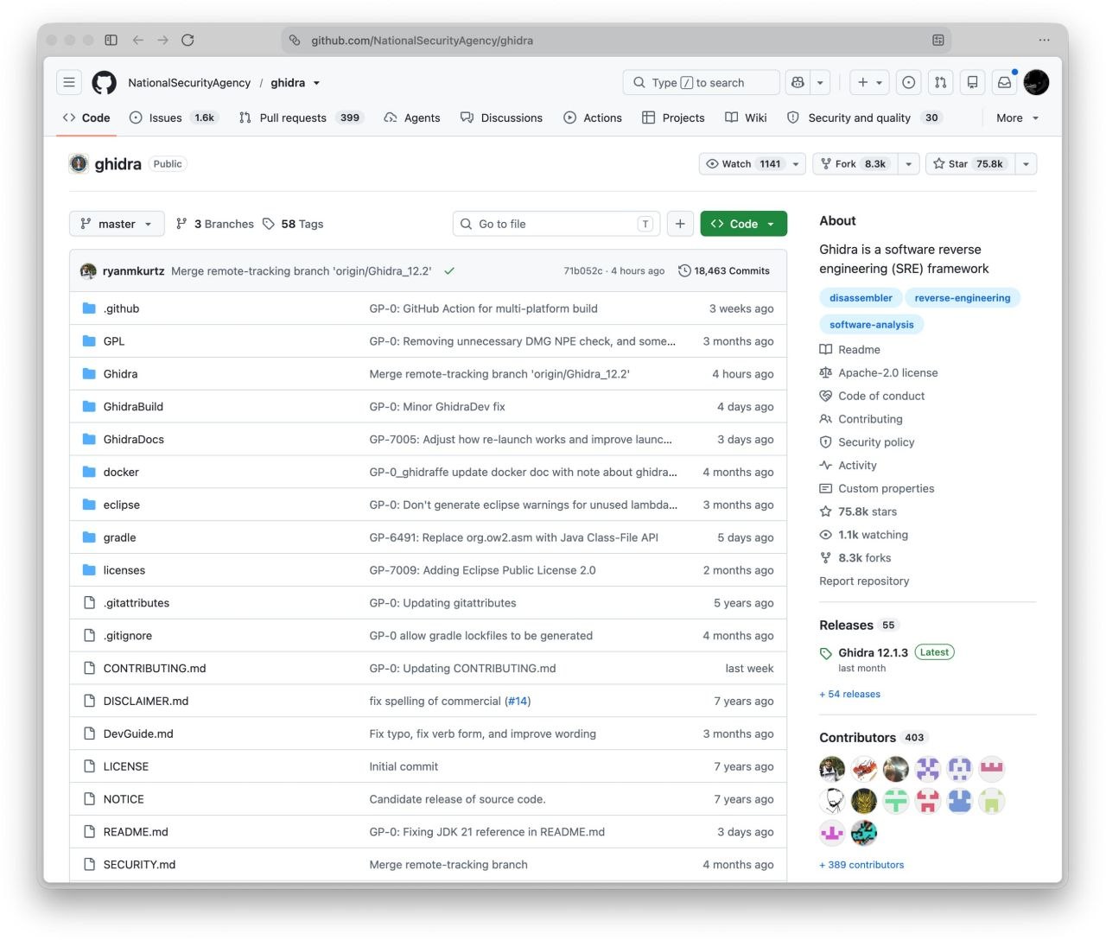This screenshot has height=940, width=1106.
Task: Open the 58 Tags link
Action: [293, 224]
